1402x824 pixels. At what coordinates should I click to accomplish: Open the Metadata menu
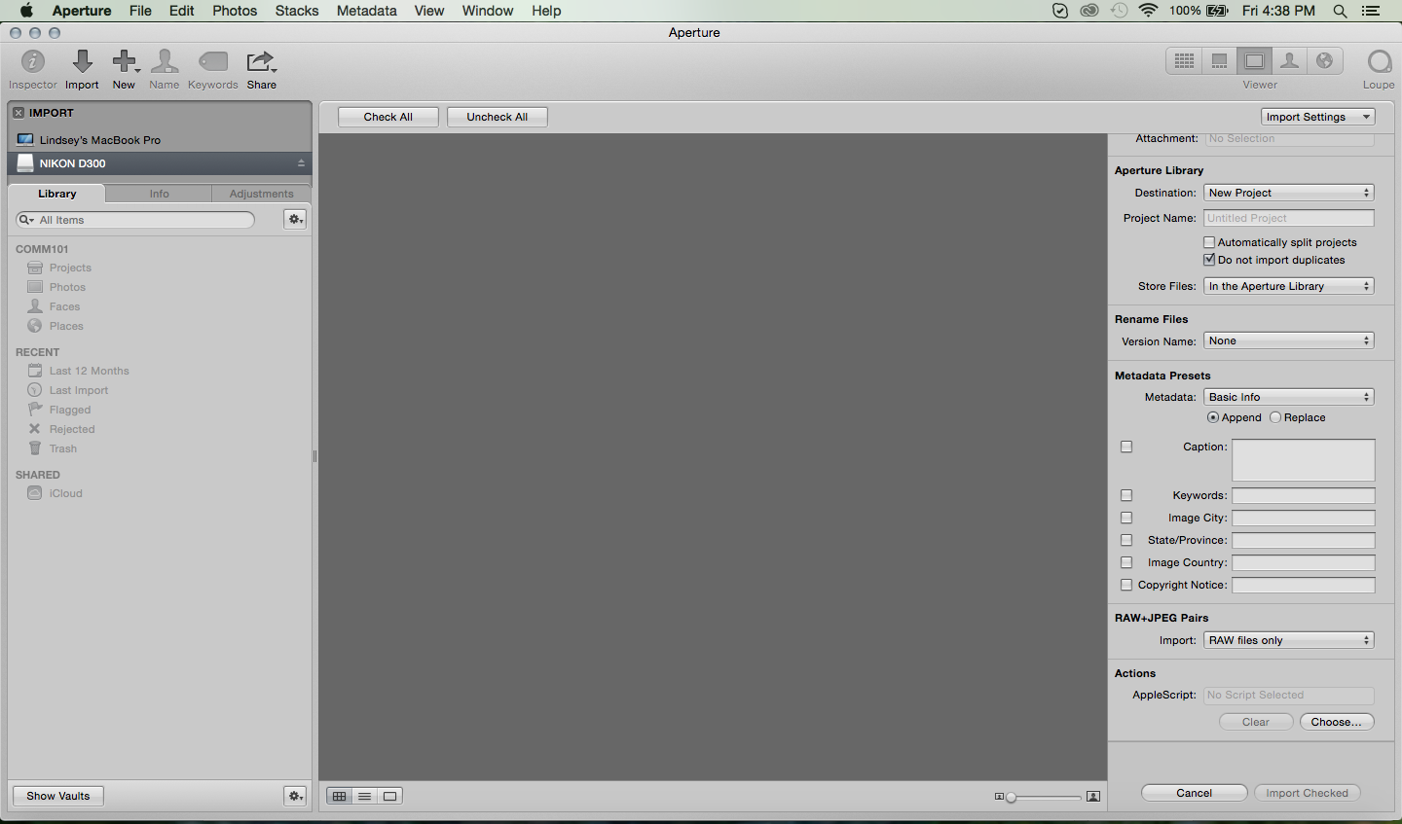(x=367, y=11)
